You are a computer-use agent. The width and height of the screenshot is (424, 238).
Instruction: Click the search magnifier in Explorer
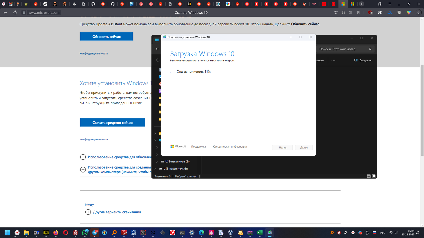point(370,49)
